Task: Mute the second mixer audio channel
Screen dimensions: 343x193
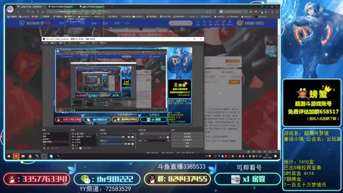Action: 129,144
